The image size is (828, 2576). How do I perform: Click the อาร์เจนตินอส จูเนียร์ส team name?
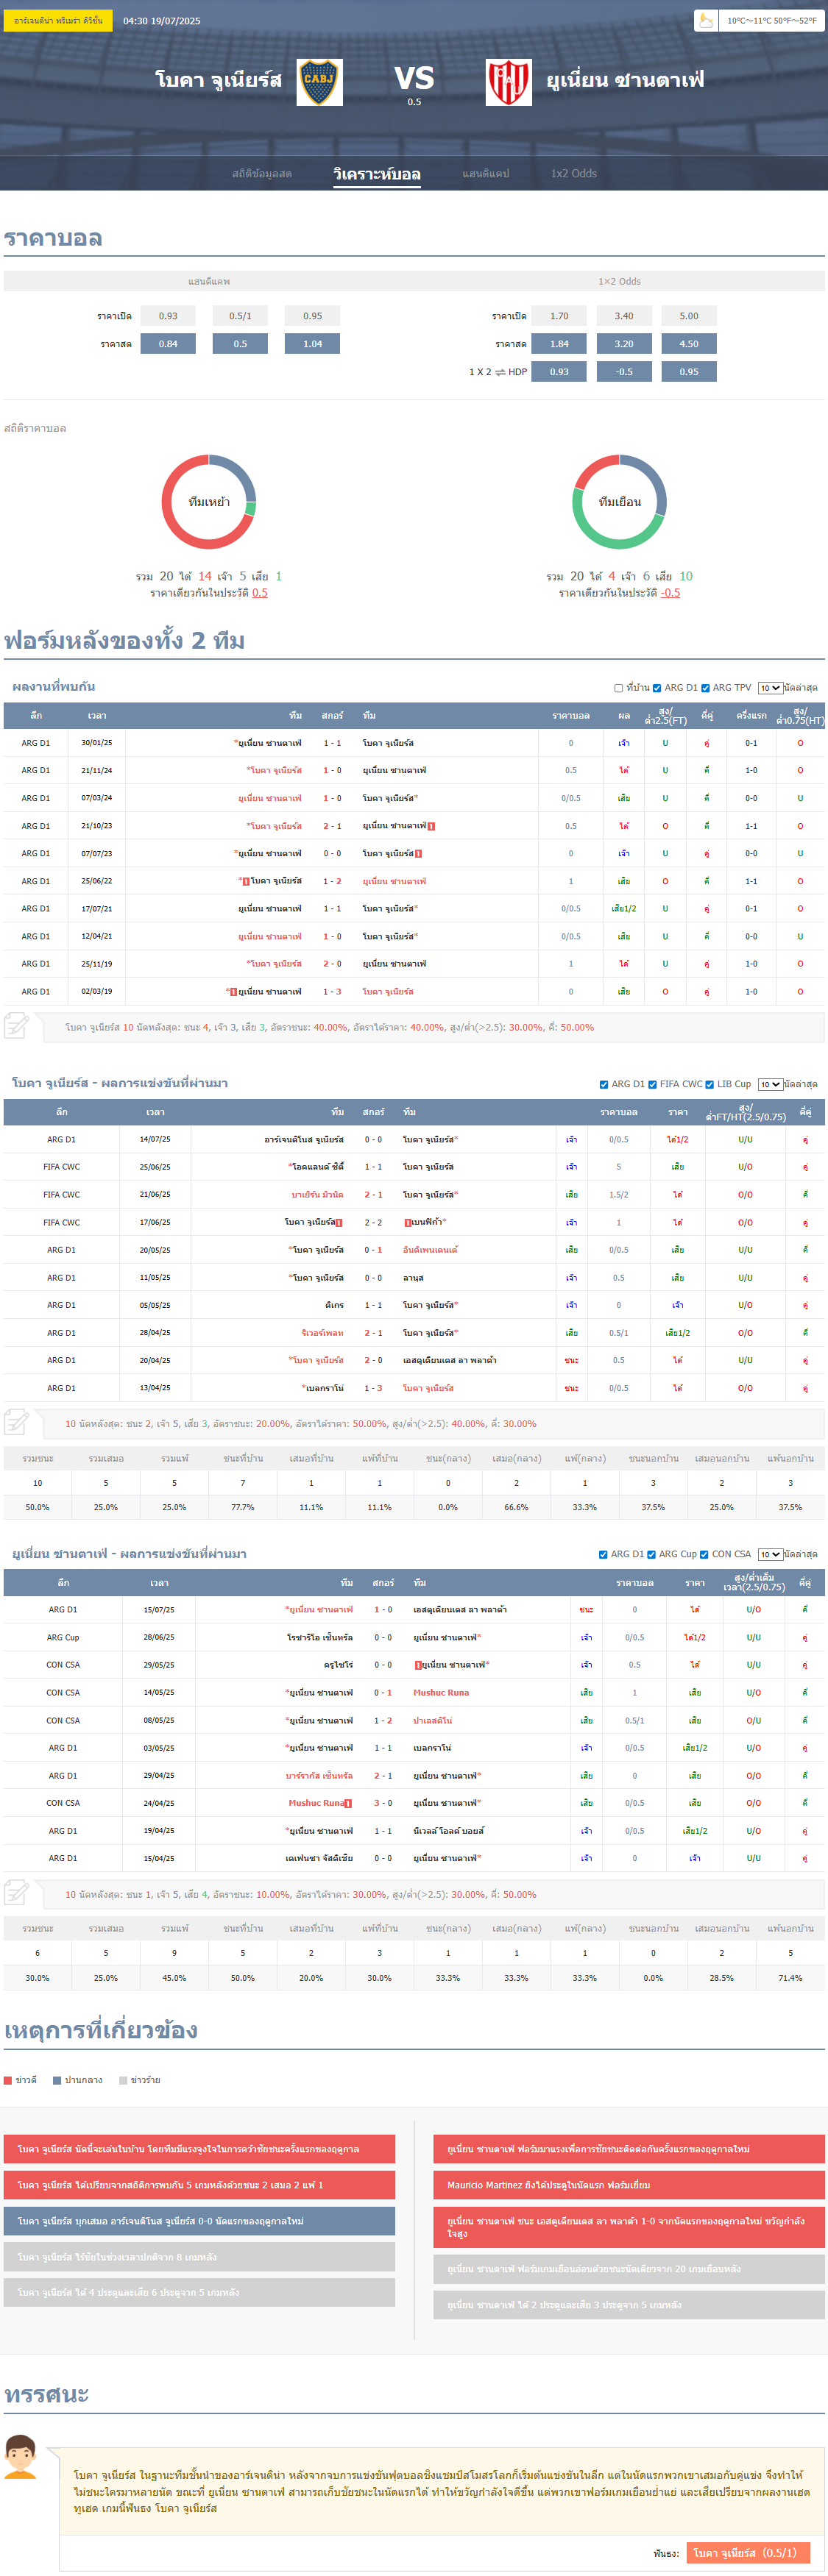click(304, 1140)
